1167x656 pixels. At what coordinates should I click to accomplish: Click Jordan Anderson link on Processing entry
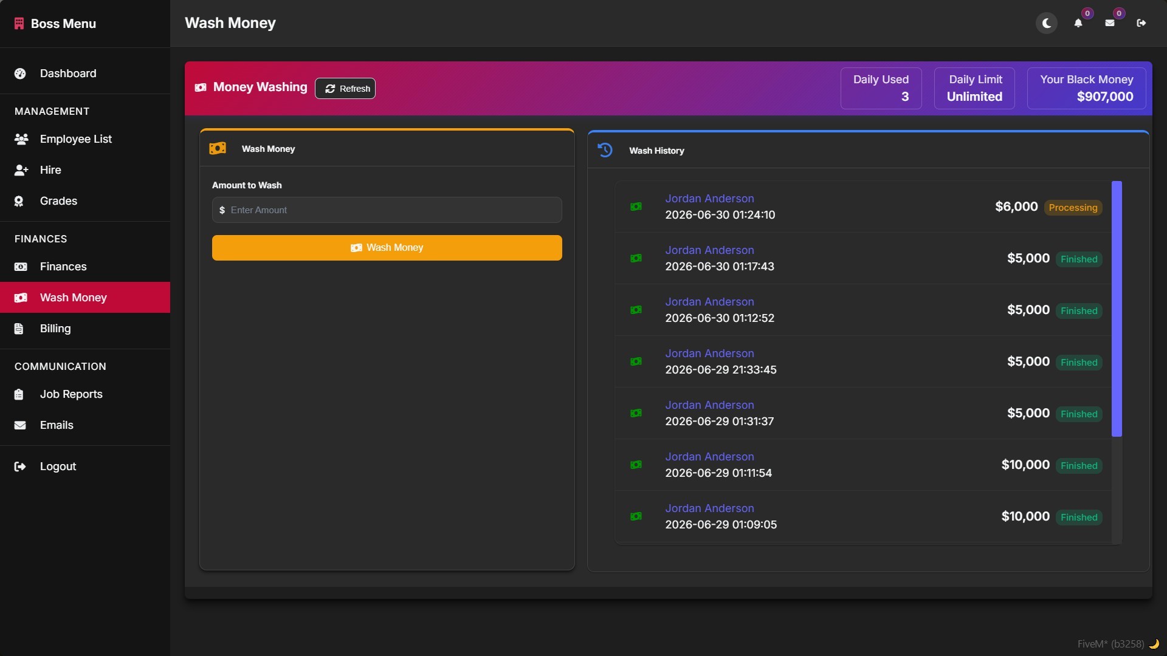click(x=709, y=199)
